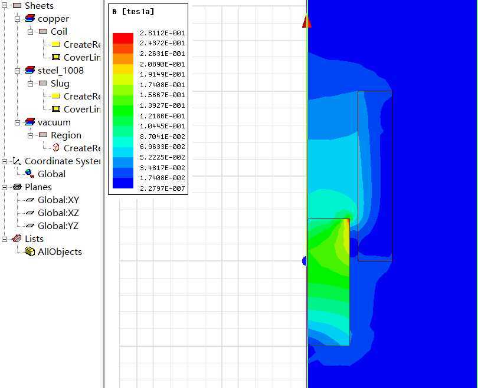This screenshot has height=388, width=478.
Task: Click the Global coordinate system icon
Action: [30, 174]
